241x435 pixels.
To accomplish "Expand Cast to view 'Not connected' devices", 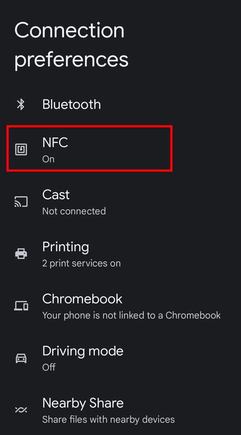I will (x=74, y=211).
